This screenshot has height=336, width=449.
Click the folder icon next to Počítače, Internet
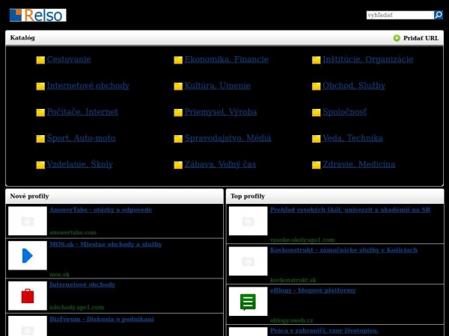40,113
